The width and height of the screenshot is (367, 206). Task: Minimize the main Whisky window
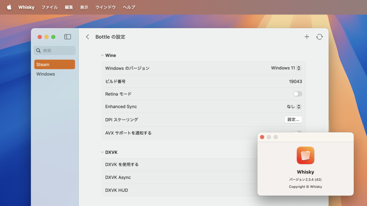[x=46, y=37]
